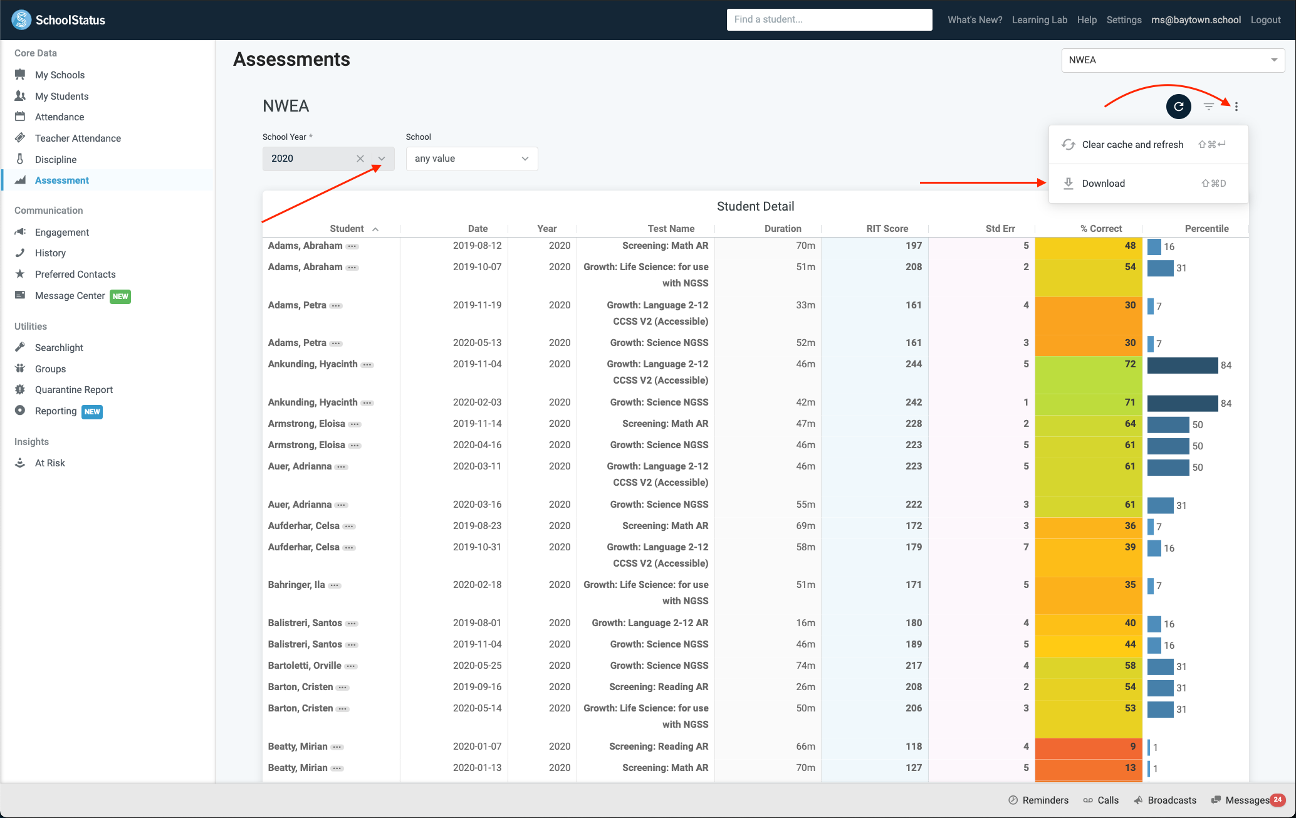Image resolution: width=1296 pixels, height=818 pixels.
Task: Sort by % Correct column header
Action: tap(1101, 229)
